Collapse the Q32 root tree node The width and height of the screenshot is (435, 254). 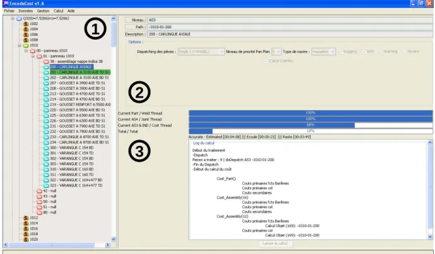(x=13, y=18)
